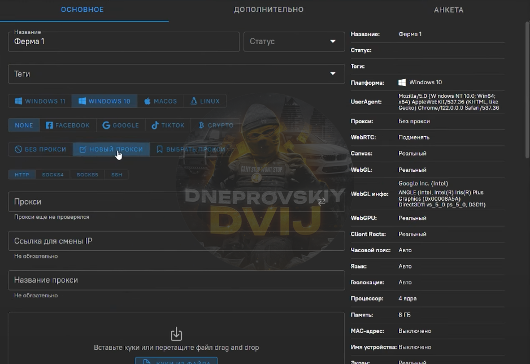Choose the NONE profile type
The image size is (530, 364).
point(24,125)
